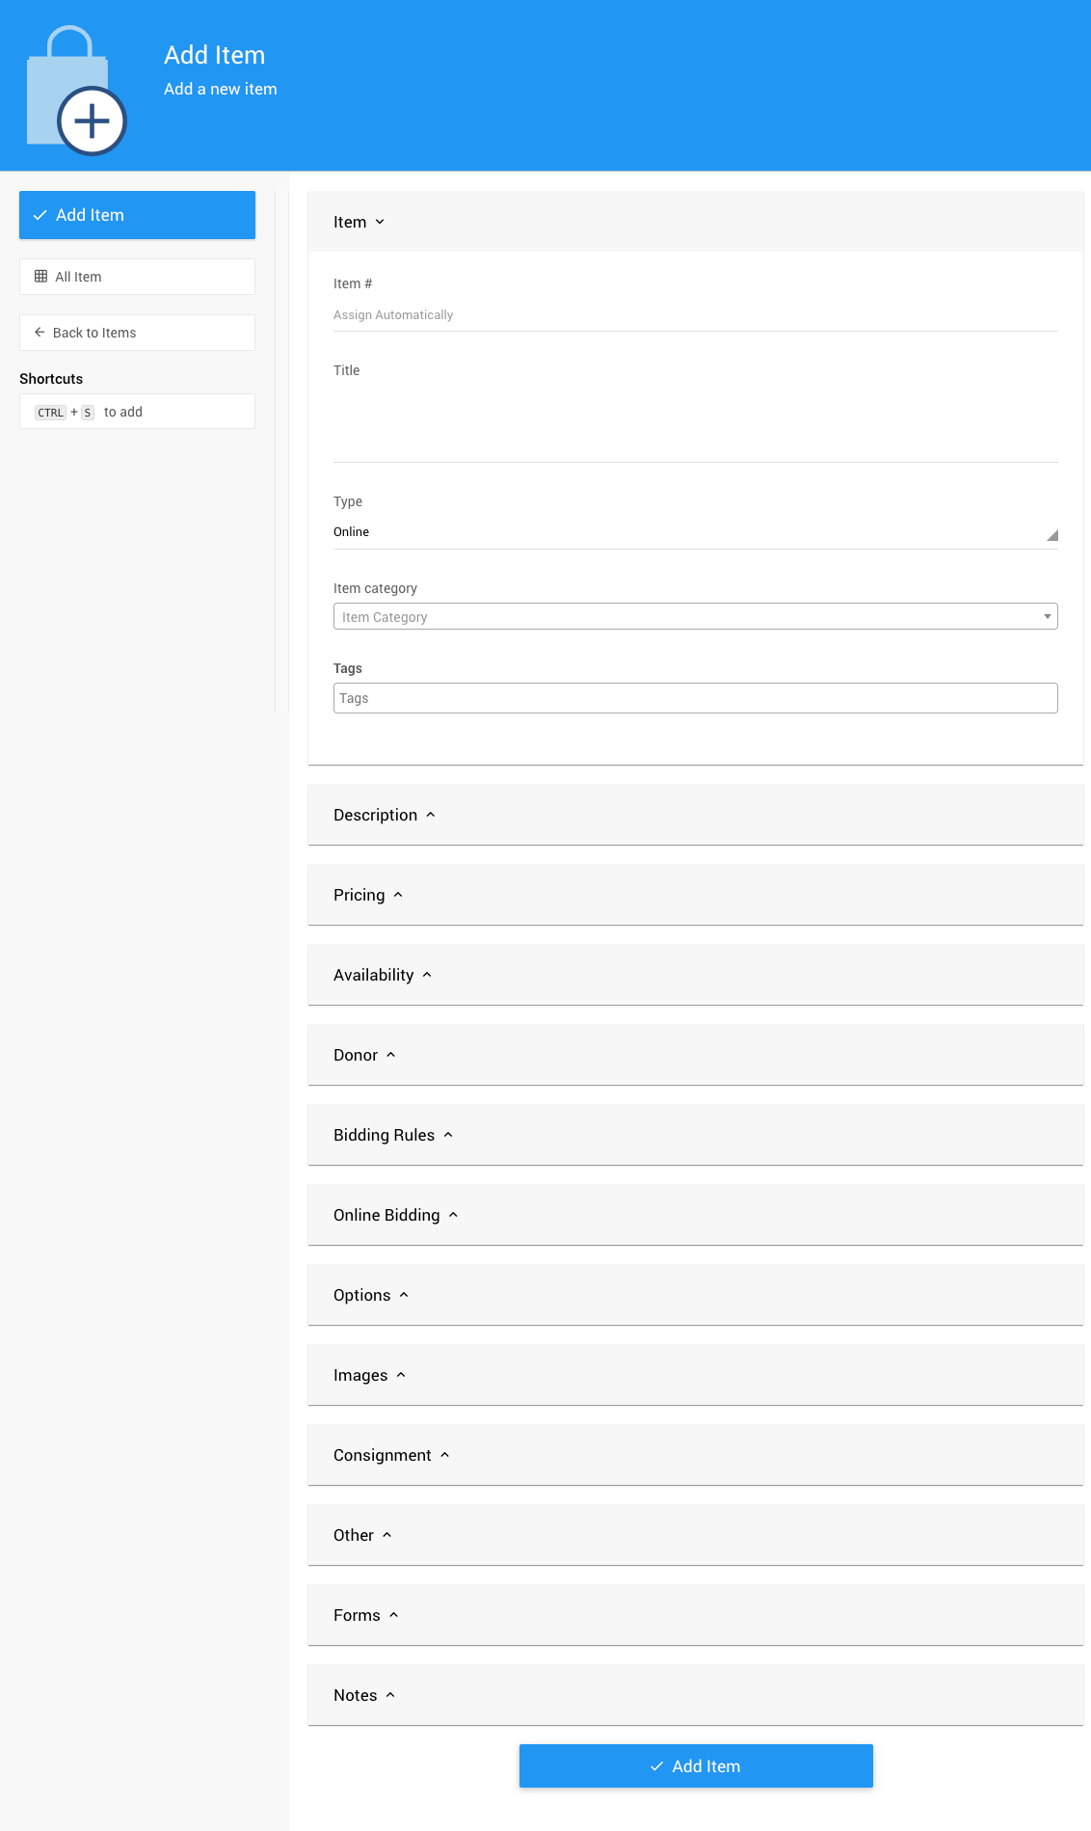
Task: Click the checkmark icon in sidebar Add Item button
Action: [x=40, y=216]
